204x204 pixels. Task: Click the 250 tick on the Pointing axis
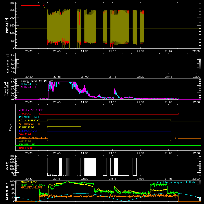pyautogui.click(x=12, y=10)
